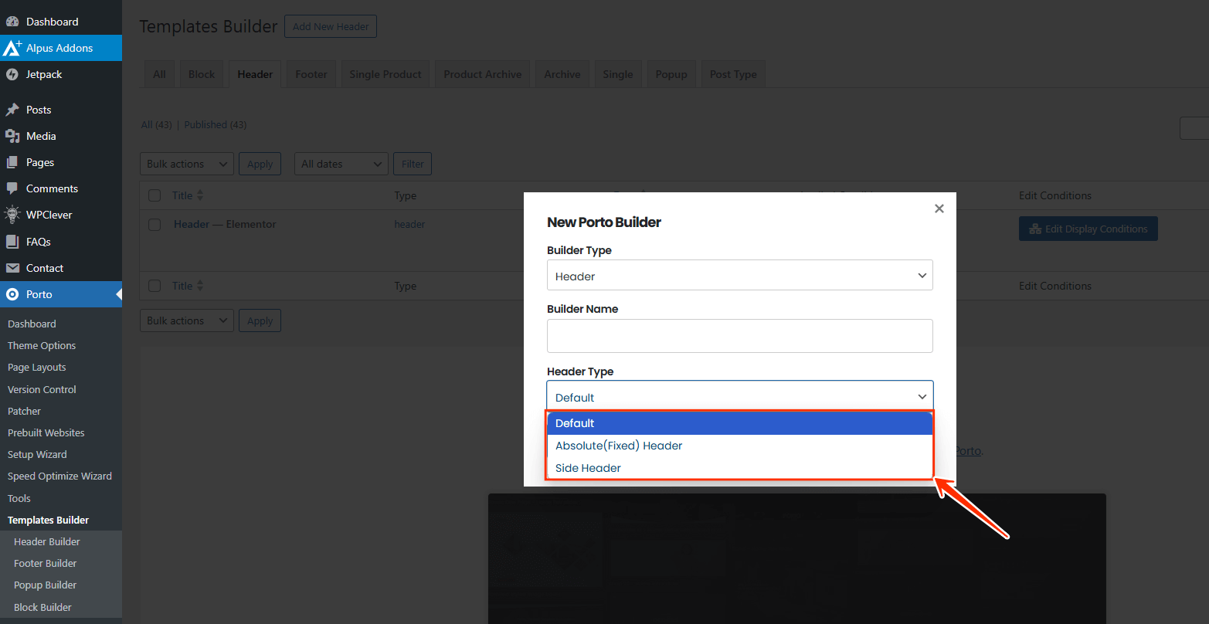Click the sort arrows beside bottom Title column
This screenshot has height=624, width=1209.
(200, 286)
